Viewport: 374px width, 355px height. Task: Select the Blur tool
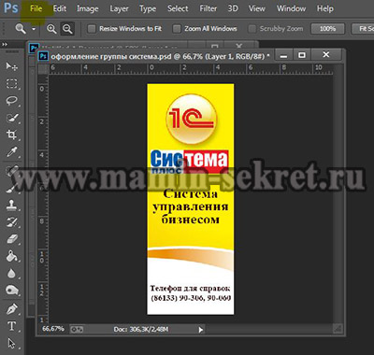pyautogui.click(x=12, y=274)
